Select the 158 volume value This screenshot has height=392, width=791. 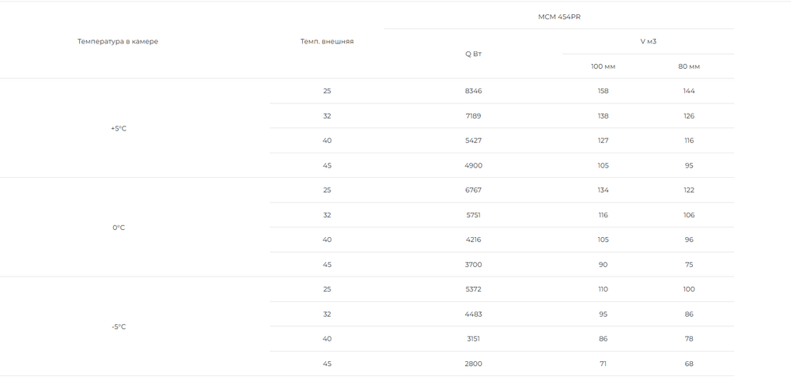tap(603, 91)
